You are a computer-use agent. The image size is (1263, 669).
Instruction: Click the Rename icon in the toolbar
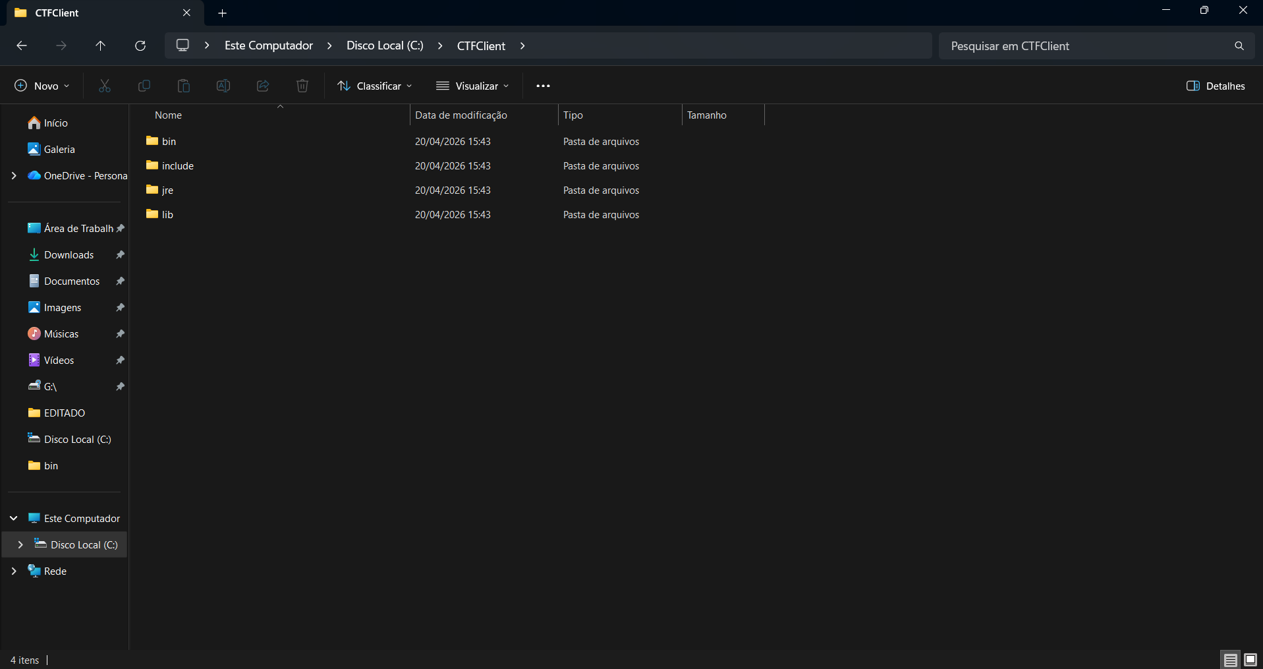pyautogui.click(x=223, y=86)
